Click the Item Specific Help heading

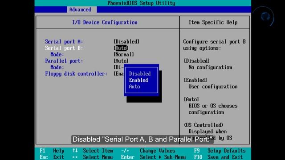[x=213, y=22]
